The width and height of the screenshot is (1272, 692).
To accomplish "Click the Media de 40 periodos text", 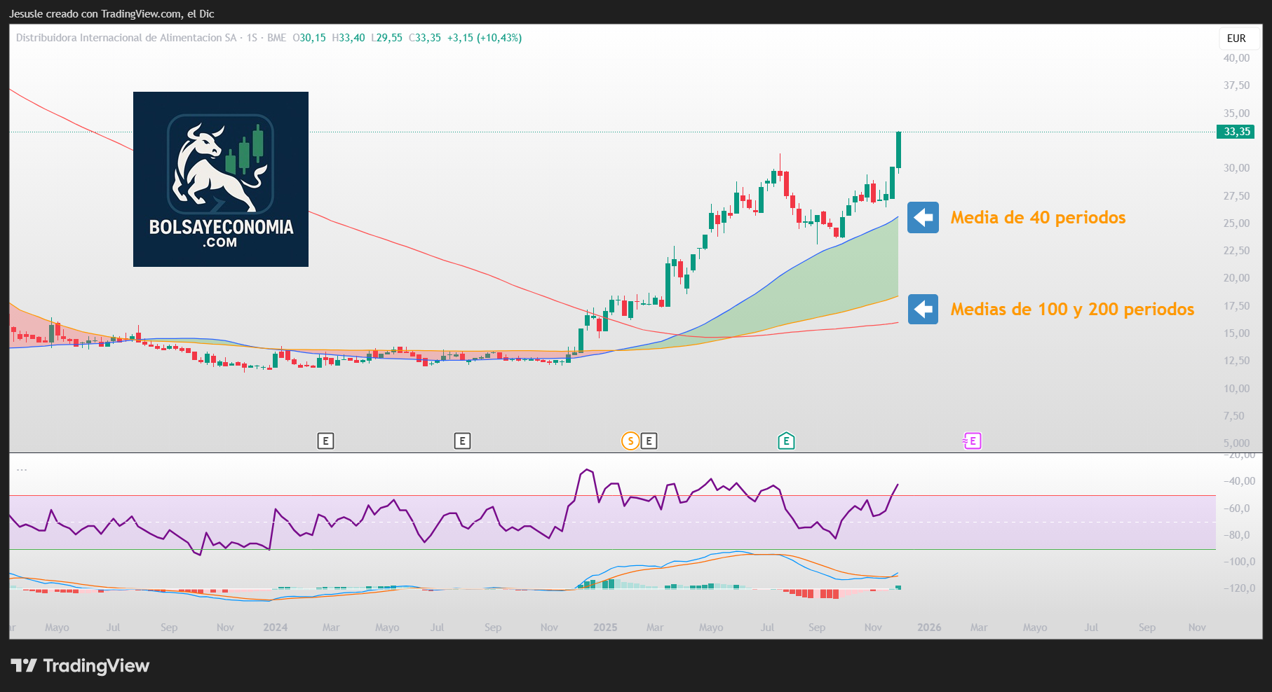I will (x=1038, y=218).
